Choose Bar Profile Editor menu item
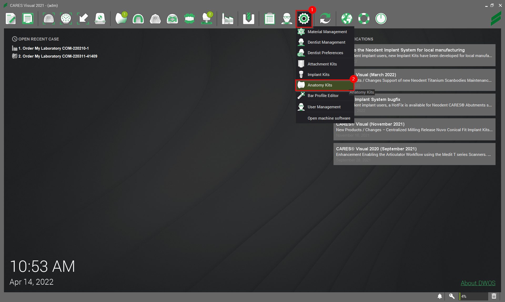The width and height of the screenshot is (505, 302). 323,96
